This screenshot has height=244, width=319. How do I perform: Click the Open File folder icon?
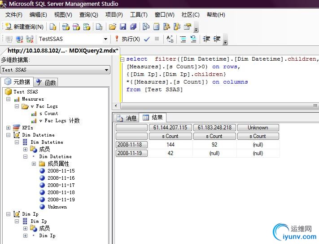point(113,27)
